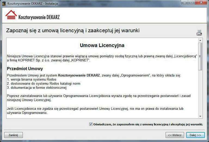This screenshot has width=209, height=142.
Task: Click the Zamknij button
Action: coord(13,135)
